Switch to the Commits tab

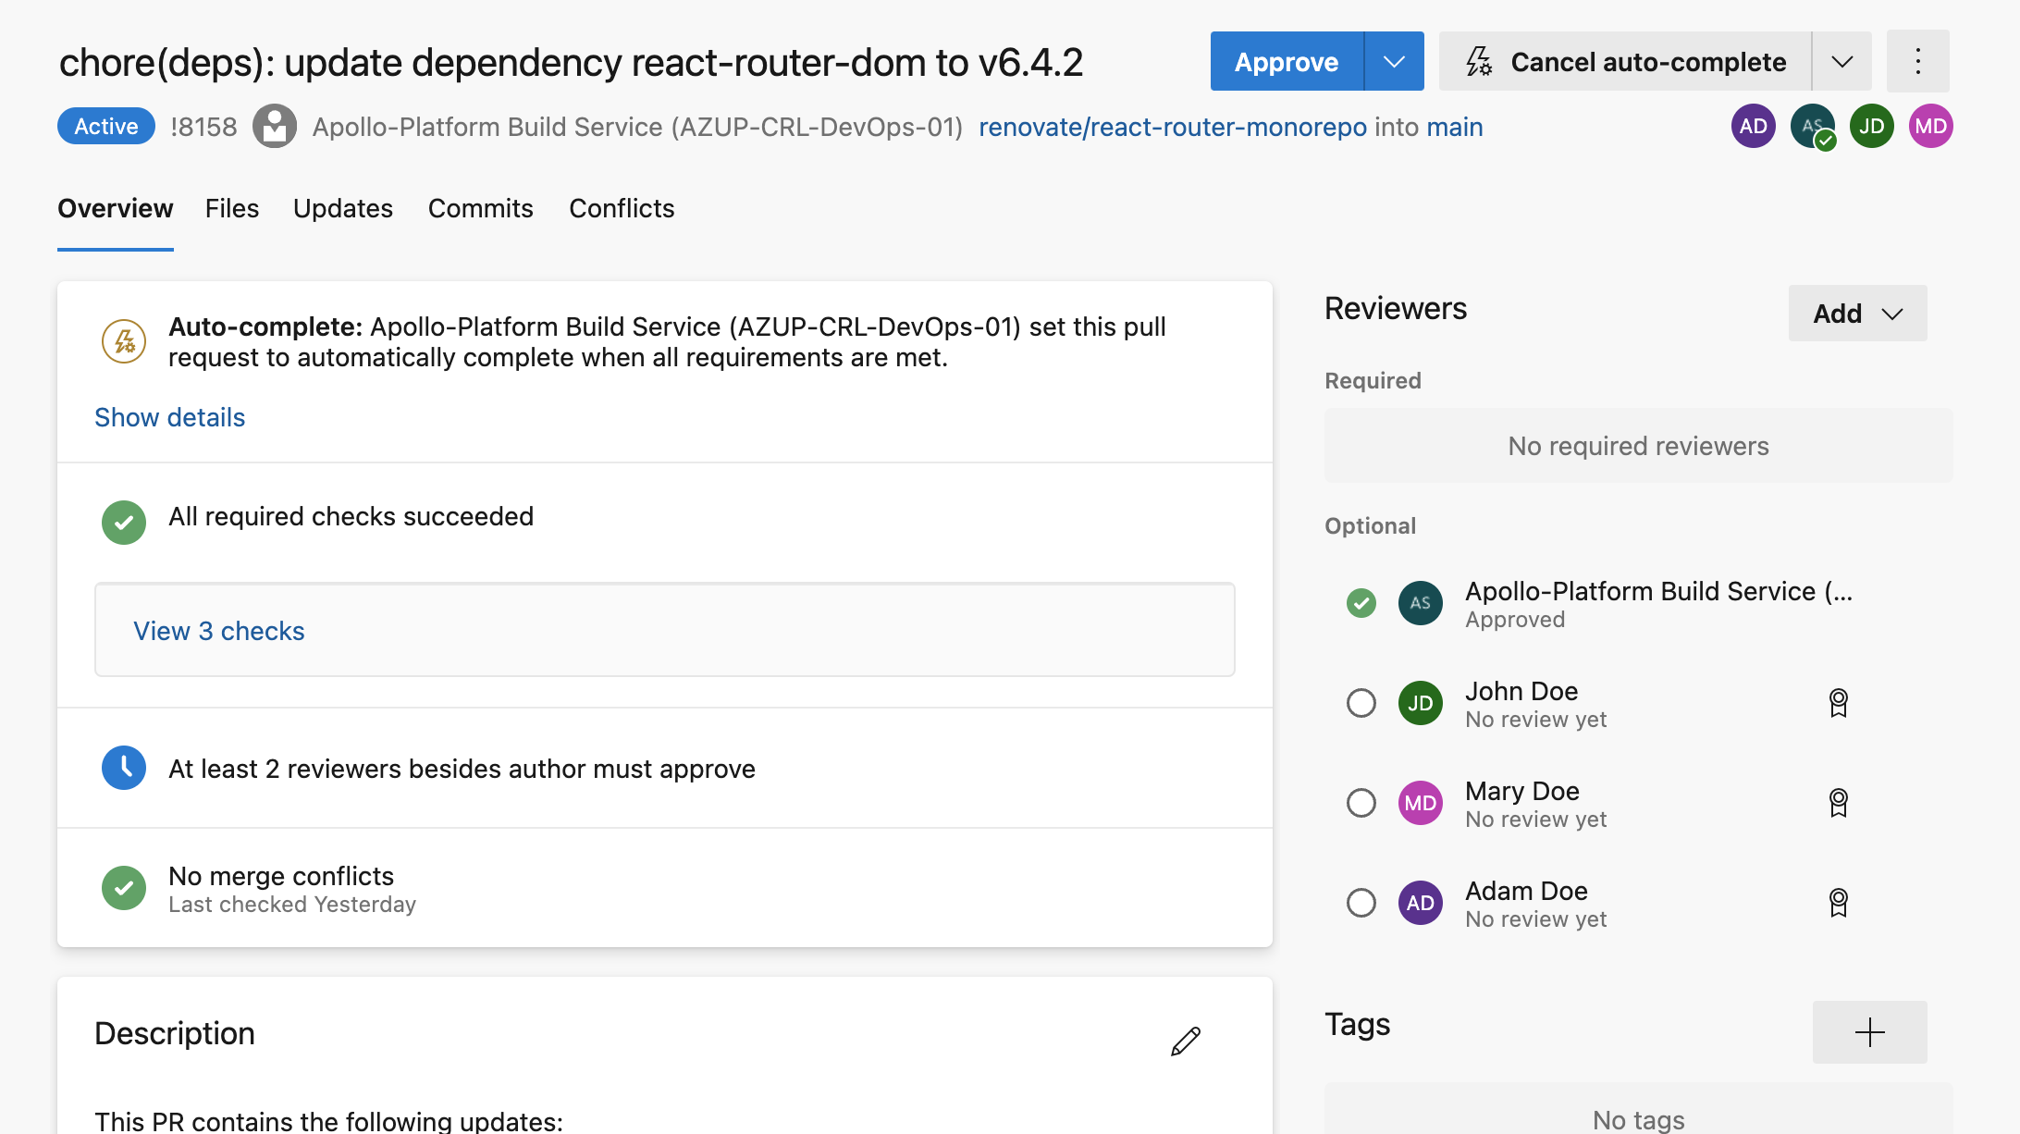click(480, 208)
